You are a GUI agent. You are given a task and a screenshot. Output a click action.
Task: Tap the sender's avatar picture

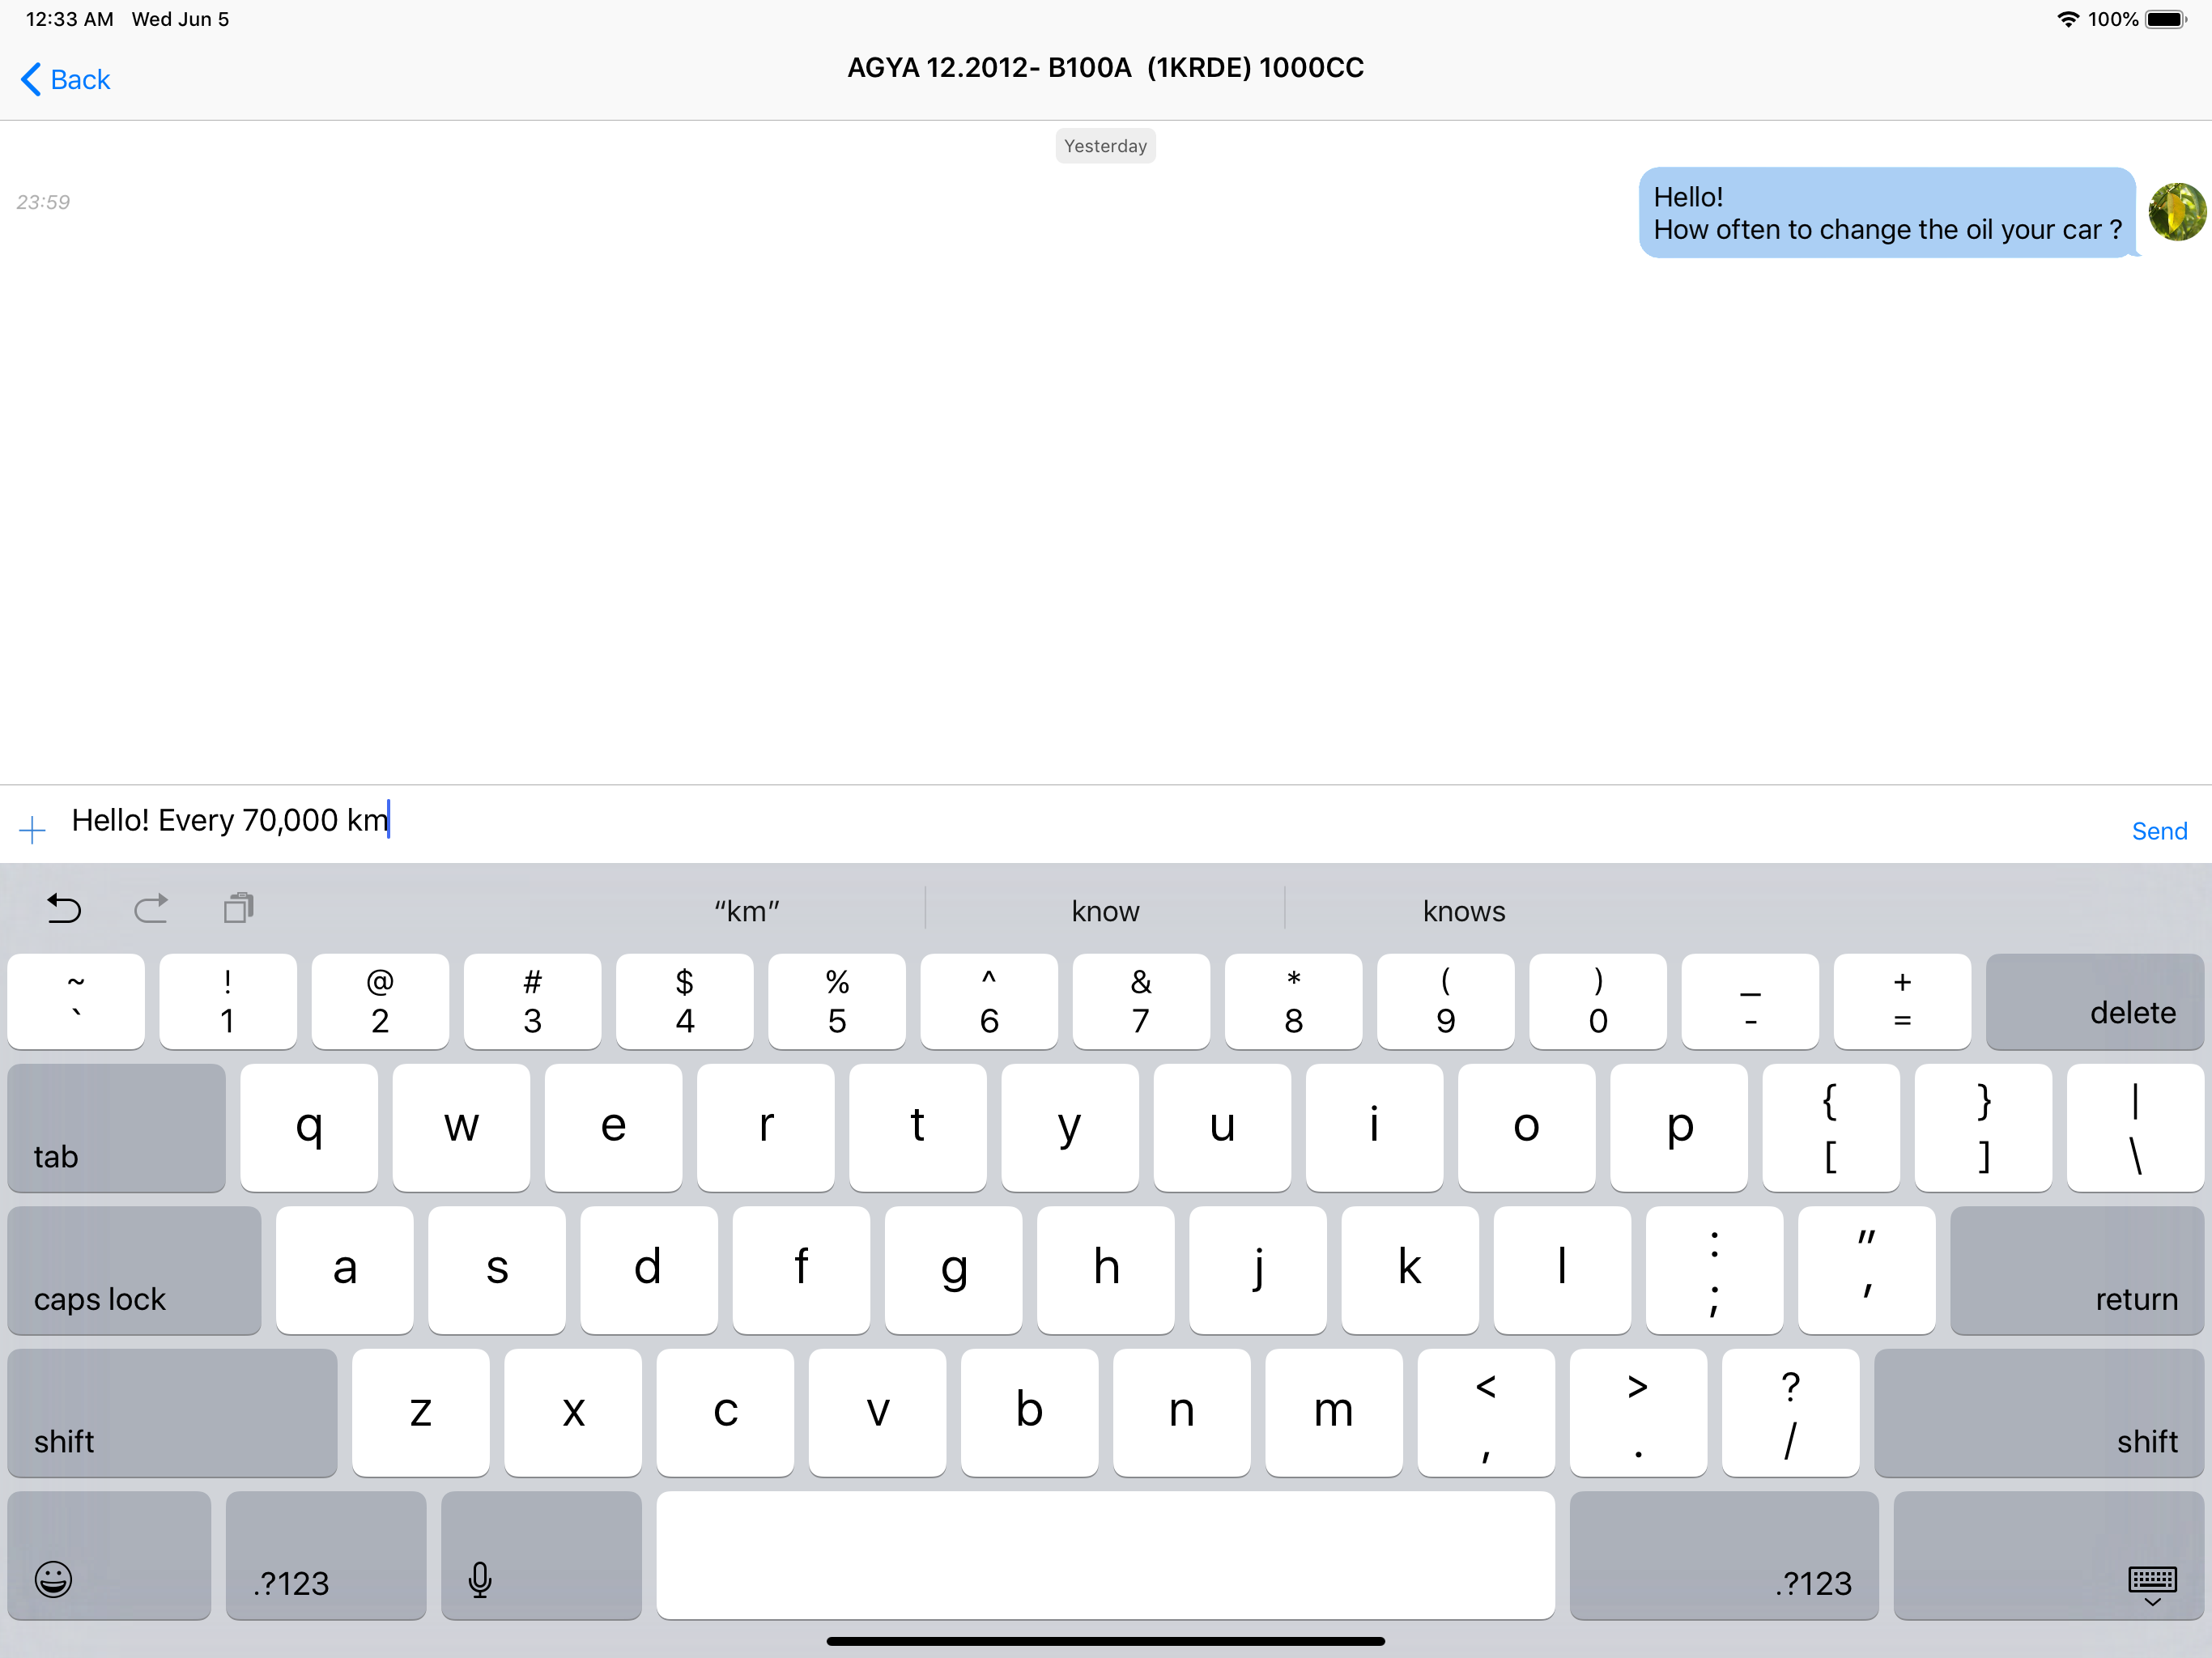pos(2177,212)
